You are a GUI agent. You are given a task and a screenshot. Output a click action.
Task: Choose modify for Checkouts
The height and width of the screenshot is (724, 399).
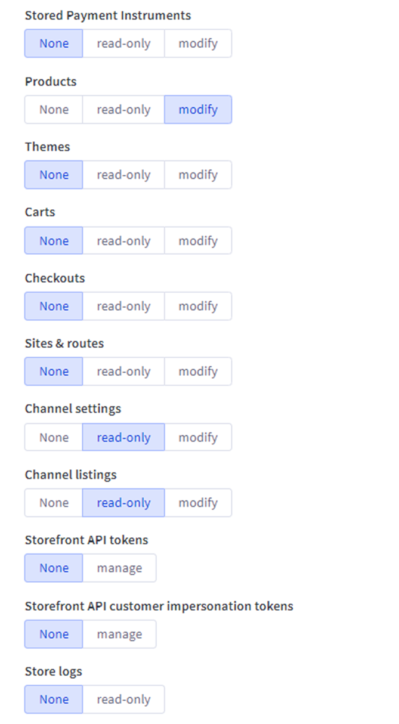(198, 306)
